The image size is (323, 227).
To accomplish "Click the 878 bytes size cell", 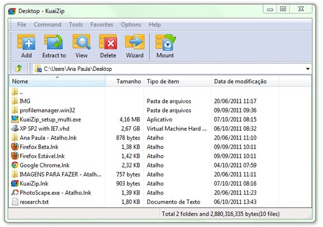I will (x=128, y=138).
